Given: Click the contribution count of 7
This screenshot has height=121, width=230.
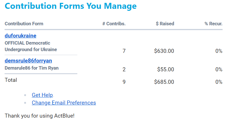Looking at the screenshot, I should (x=124, y=51).
